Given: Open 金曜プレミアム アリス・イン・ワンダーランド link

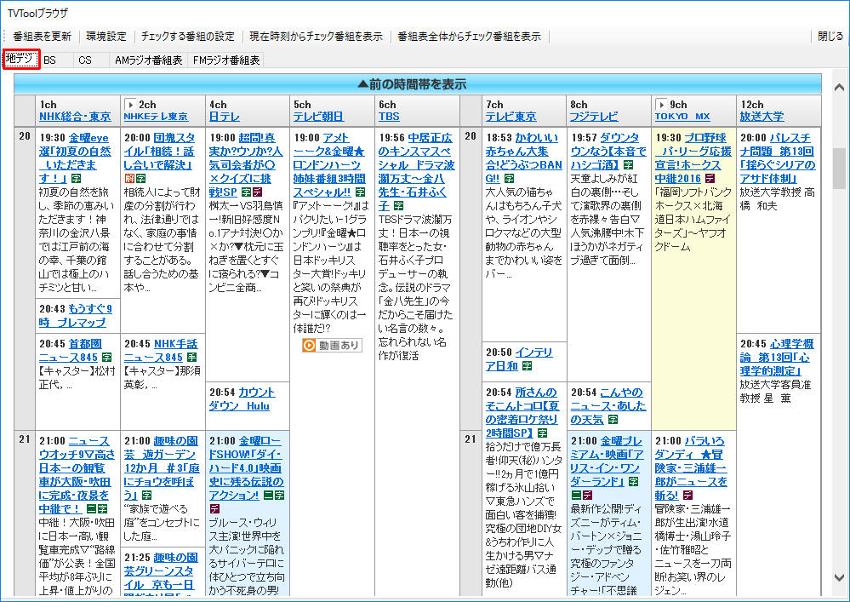Looking at the screenshot, I should click(x=608, y=461).
